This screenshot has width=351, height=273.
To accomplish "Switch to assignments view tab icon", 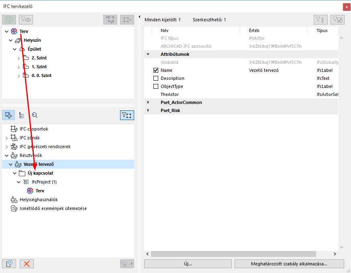I will pos(8,115).
